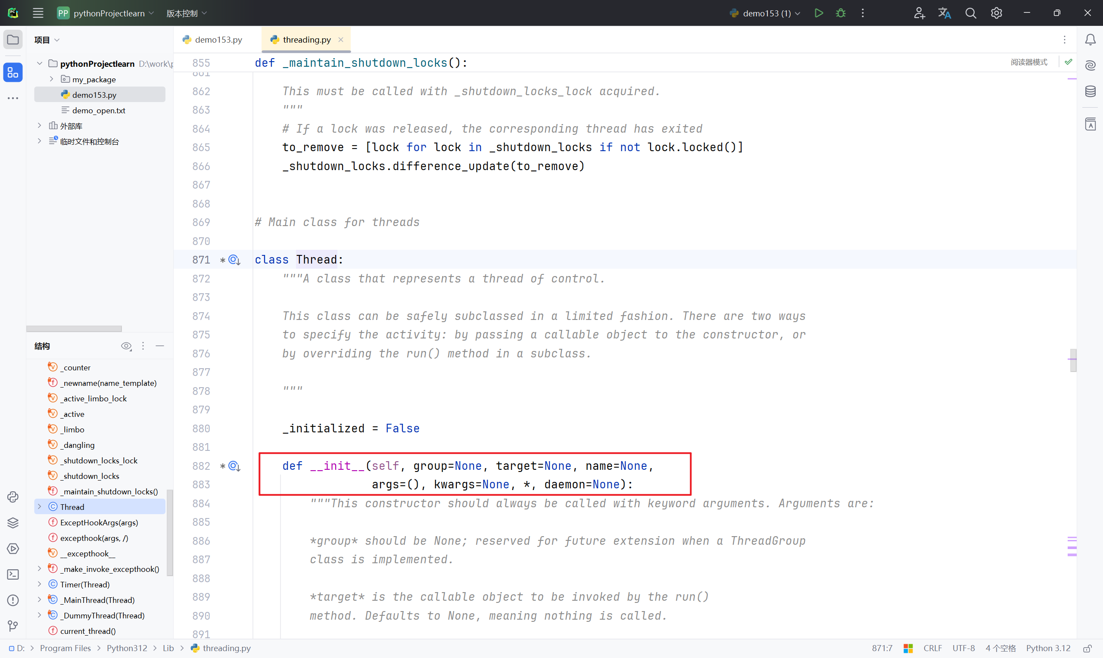Toggle the Structure tool window icon
1103x658 pixels.
pos(13,72)
